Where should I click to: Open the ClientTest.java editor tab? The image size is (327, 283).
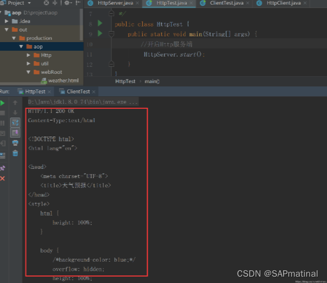point(227,3)
